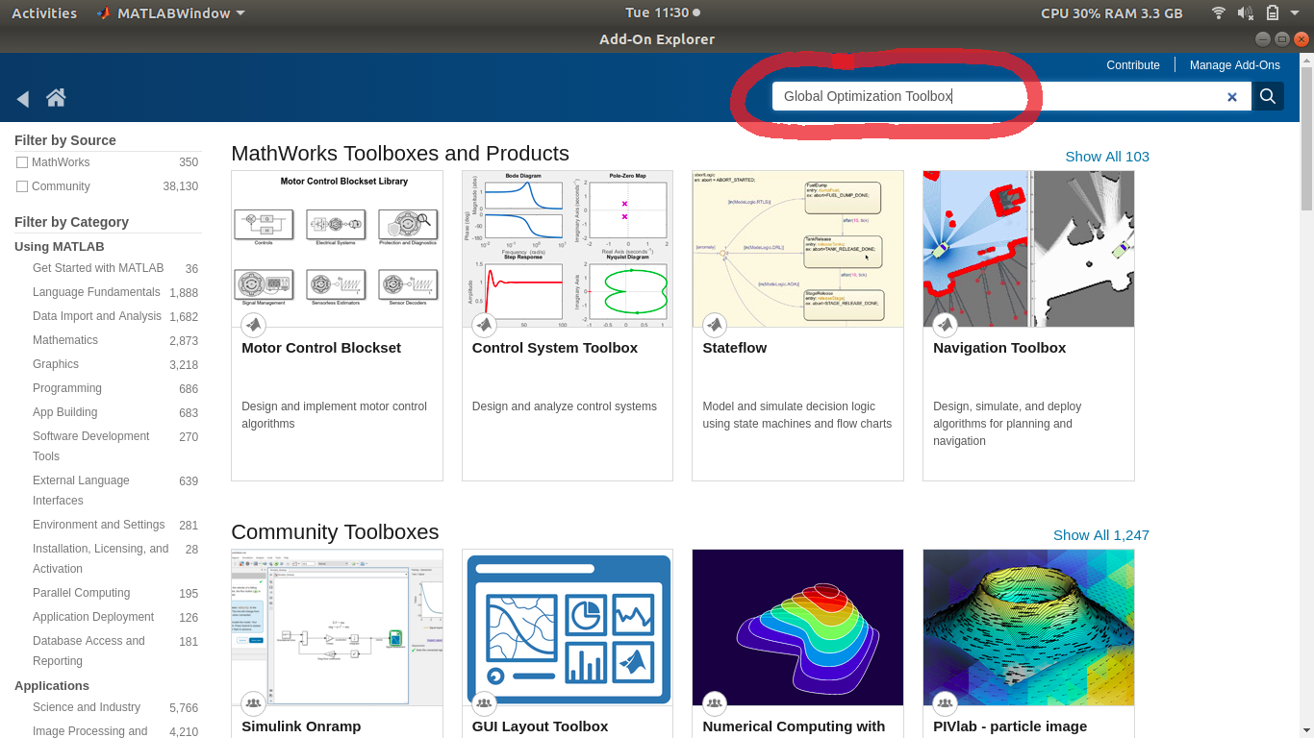1314x738 pixels.
Task: Open Manage Add-Ons
Action: coord(1234,65)
